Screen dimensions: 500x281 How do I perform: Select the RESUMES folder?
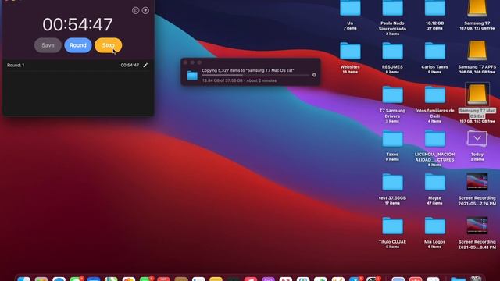(x=392, y=51)
